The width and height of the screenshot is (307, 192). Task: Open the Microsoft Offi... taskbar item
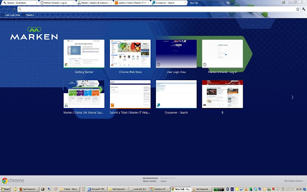click(x=97, y=189)
